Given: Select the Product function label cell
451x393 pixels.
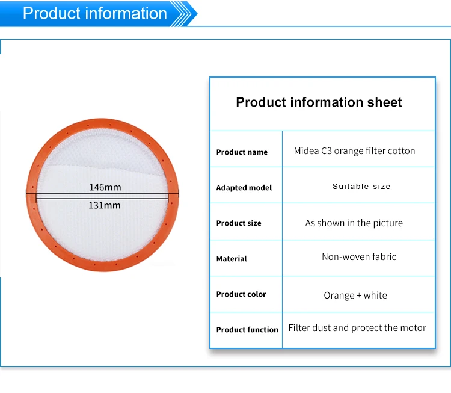Looking at the screenshot, I should pyautogui.click(x=246, y=330).
